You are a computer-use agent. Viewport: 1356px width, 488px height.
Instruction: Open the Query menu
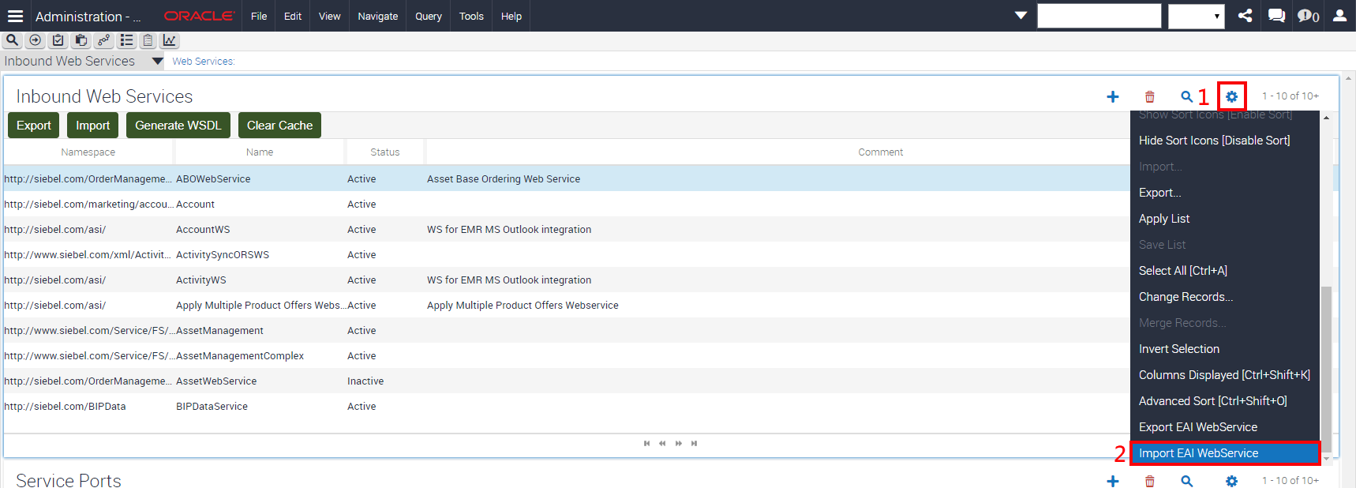click(x=429, y=16)
